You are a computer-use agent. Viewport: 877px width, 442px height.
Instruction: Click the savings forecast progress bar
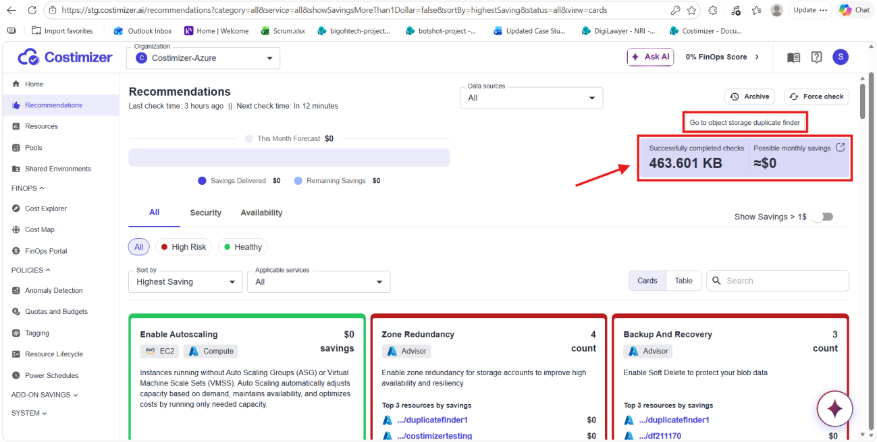click(x=289, y=157)
